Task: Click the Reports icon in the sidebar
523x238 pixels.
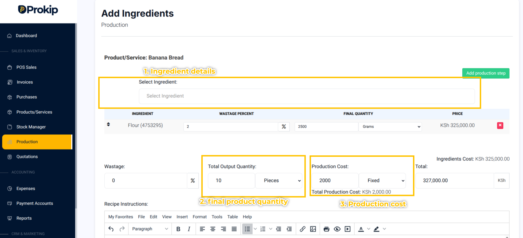Action: (x=10, y=218)
